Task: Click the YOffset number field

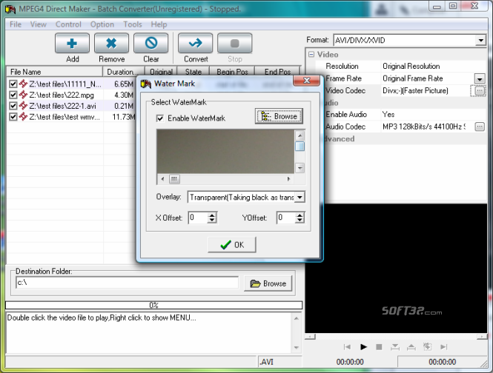Action: click(286, 218)
